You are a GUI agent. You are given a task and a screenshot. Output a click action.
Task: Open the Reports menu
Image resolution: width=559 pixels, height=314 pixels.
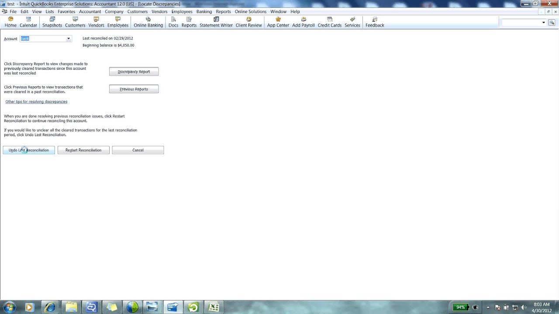coord(223,12)
